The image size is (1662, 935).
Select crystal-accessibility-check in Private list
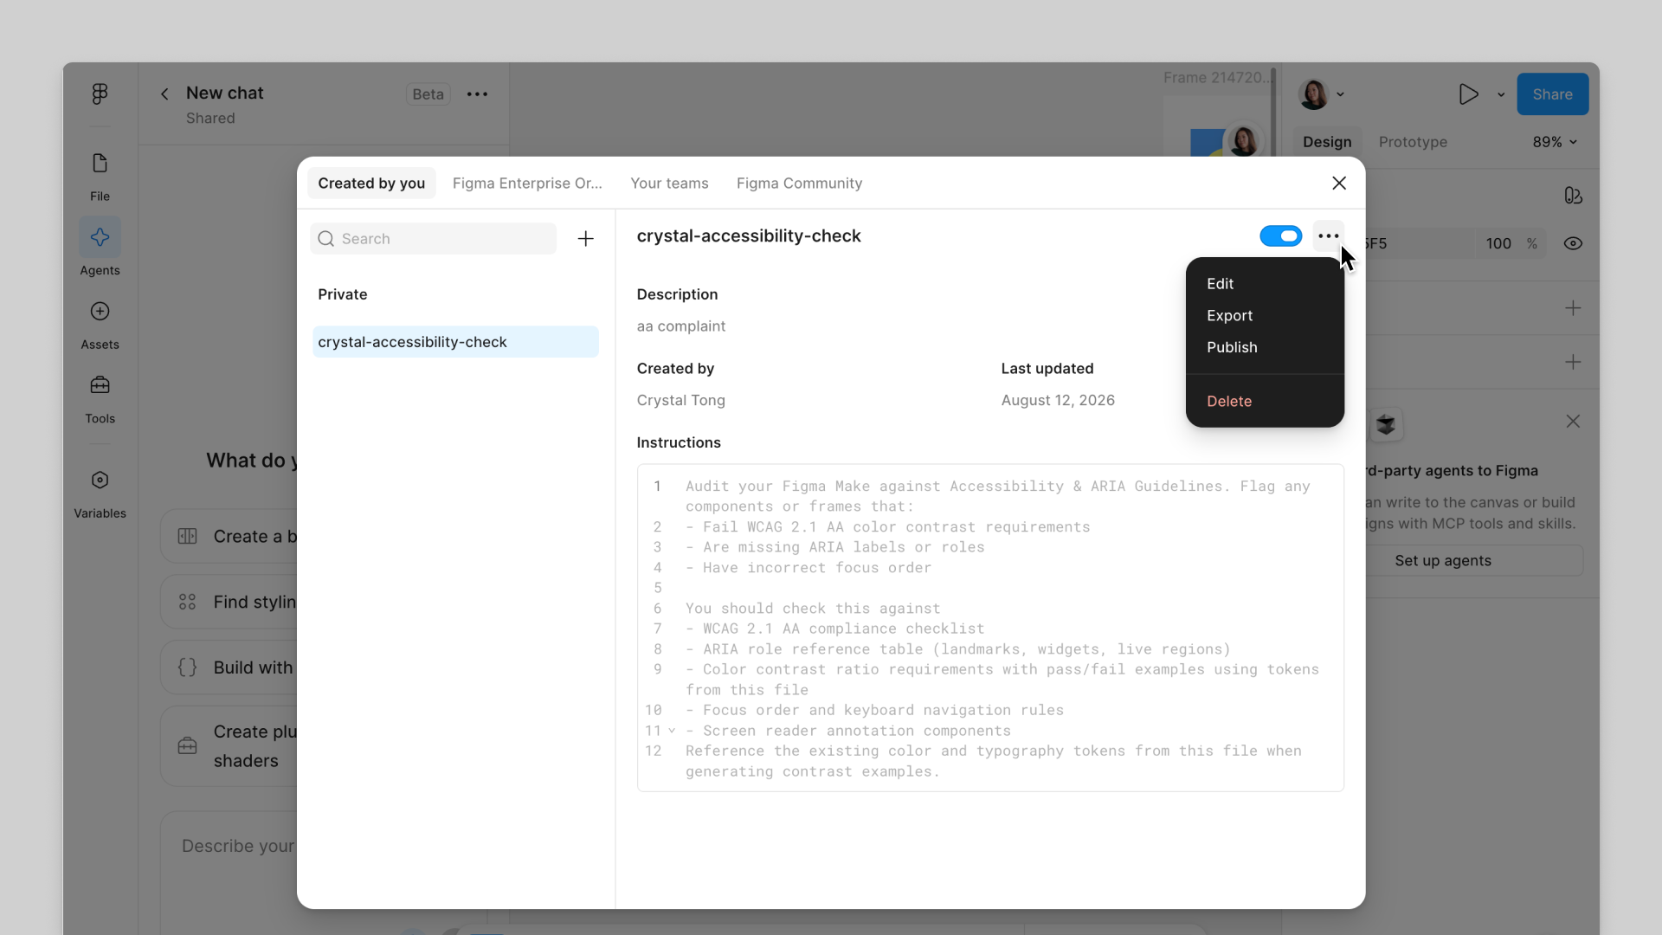[x=455, y=342]
